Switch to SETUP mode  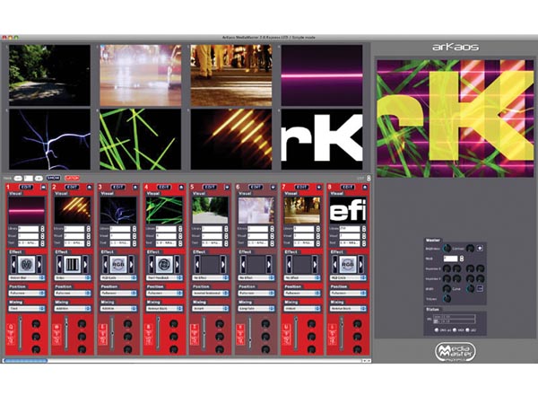pos(72,178)
